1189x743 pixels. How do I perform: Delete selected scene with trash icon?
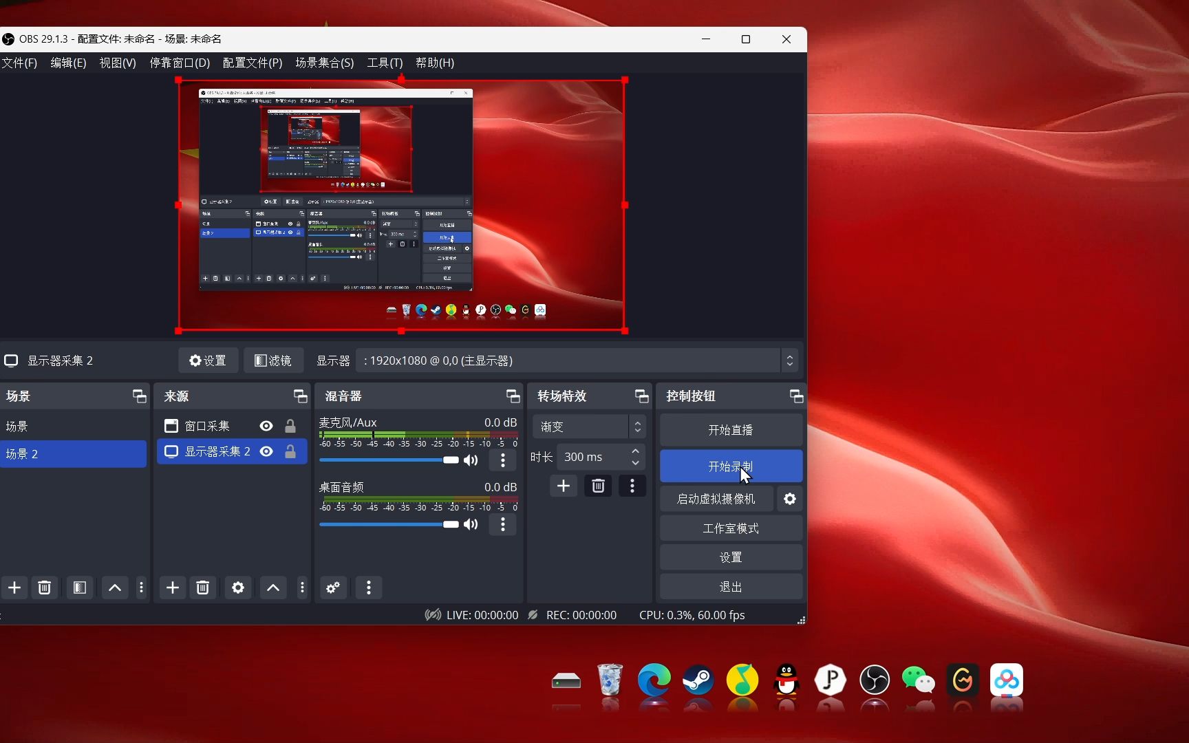coord(45,588)
